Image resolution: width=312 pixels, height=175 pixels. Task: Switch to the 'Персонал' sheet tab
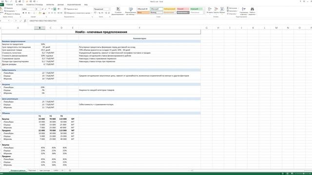coord(32,171)
